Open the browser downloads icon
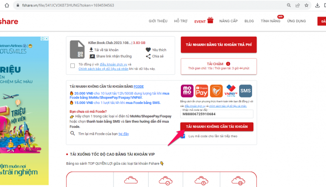Image resolution: width=326 pixels, height=187 pixels. click(317, 5)
